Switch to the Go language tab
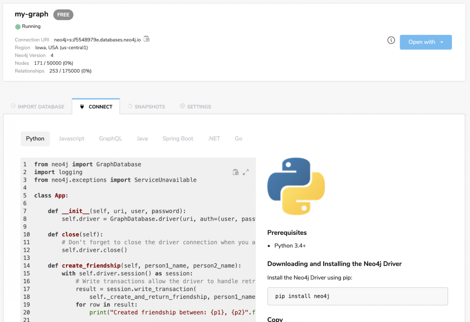The width and height of the screenshot is (470, 322). pos(238,139)
